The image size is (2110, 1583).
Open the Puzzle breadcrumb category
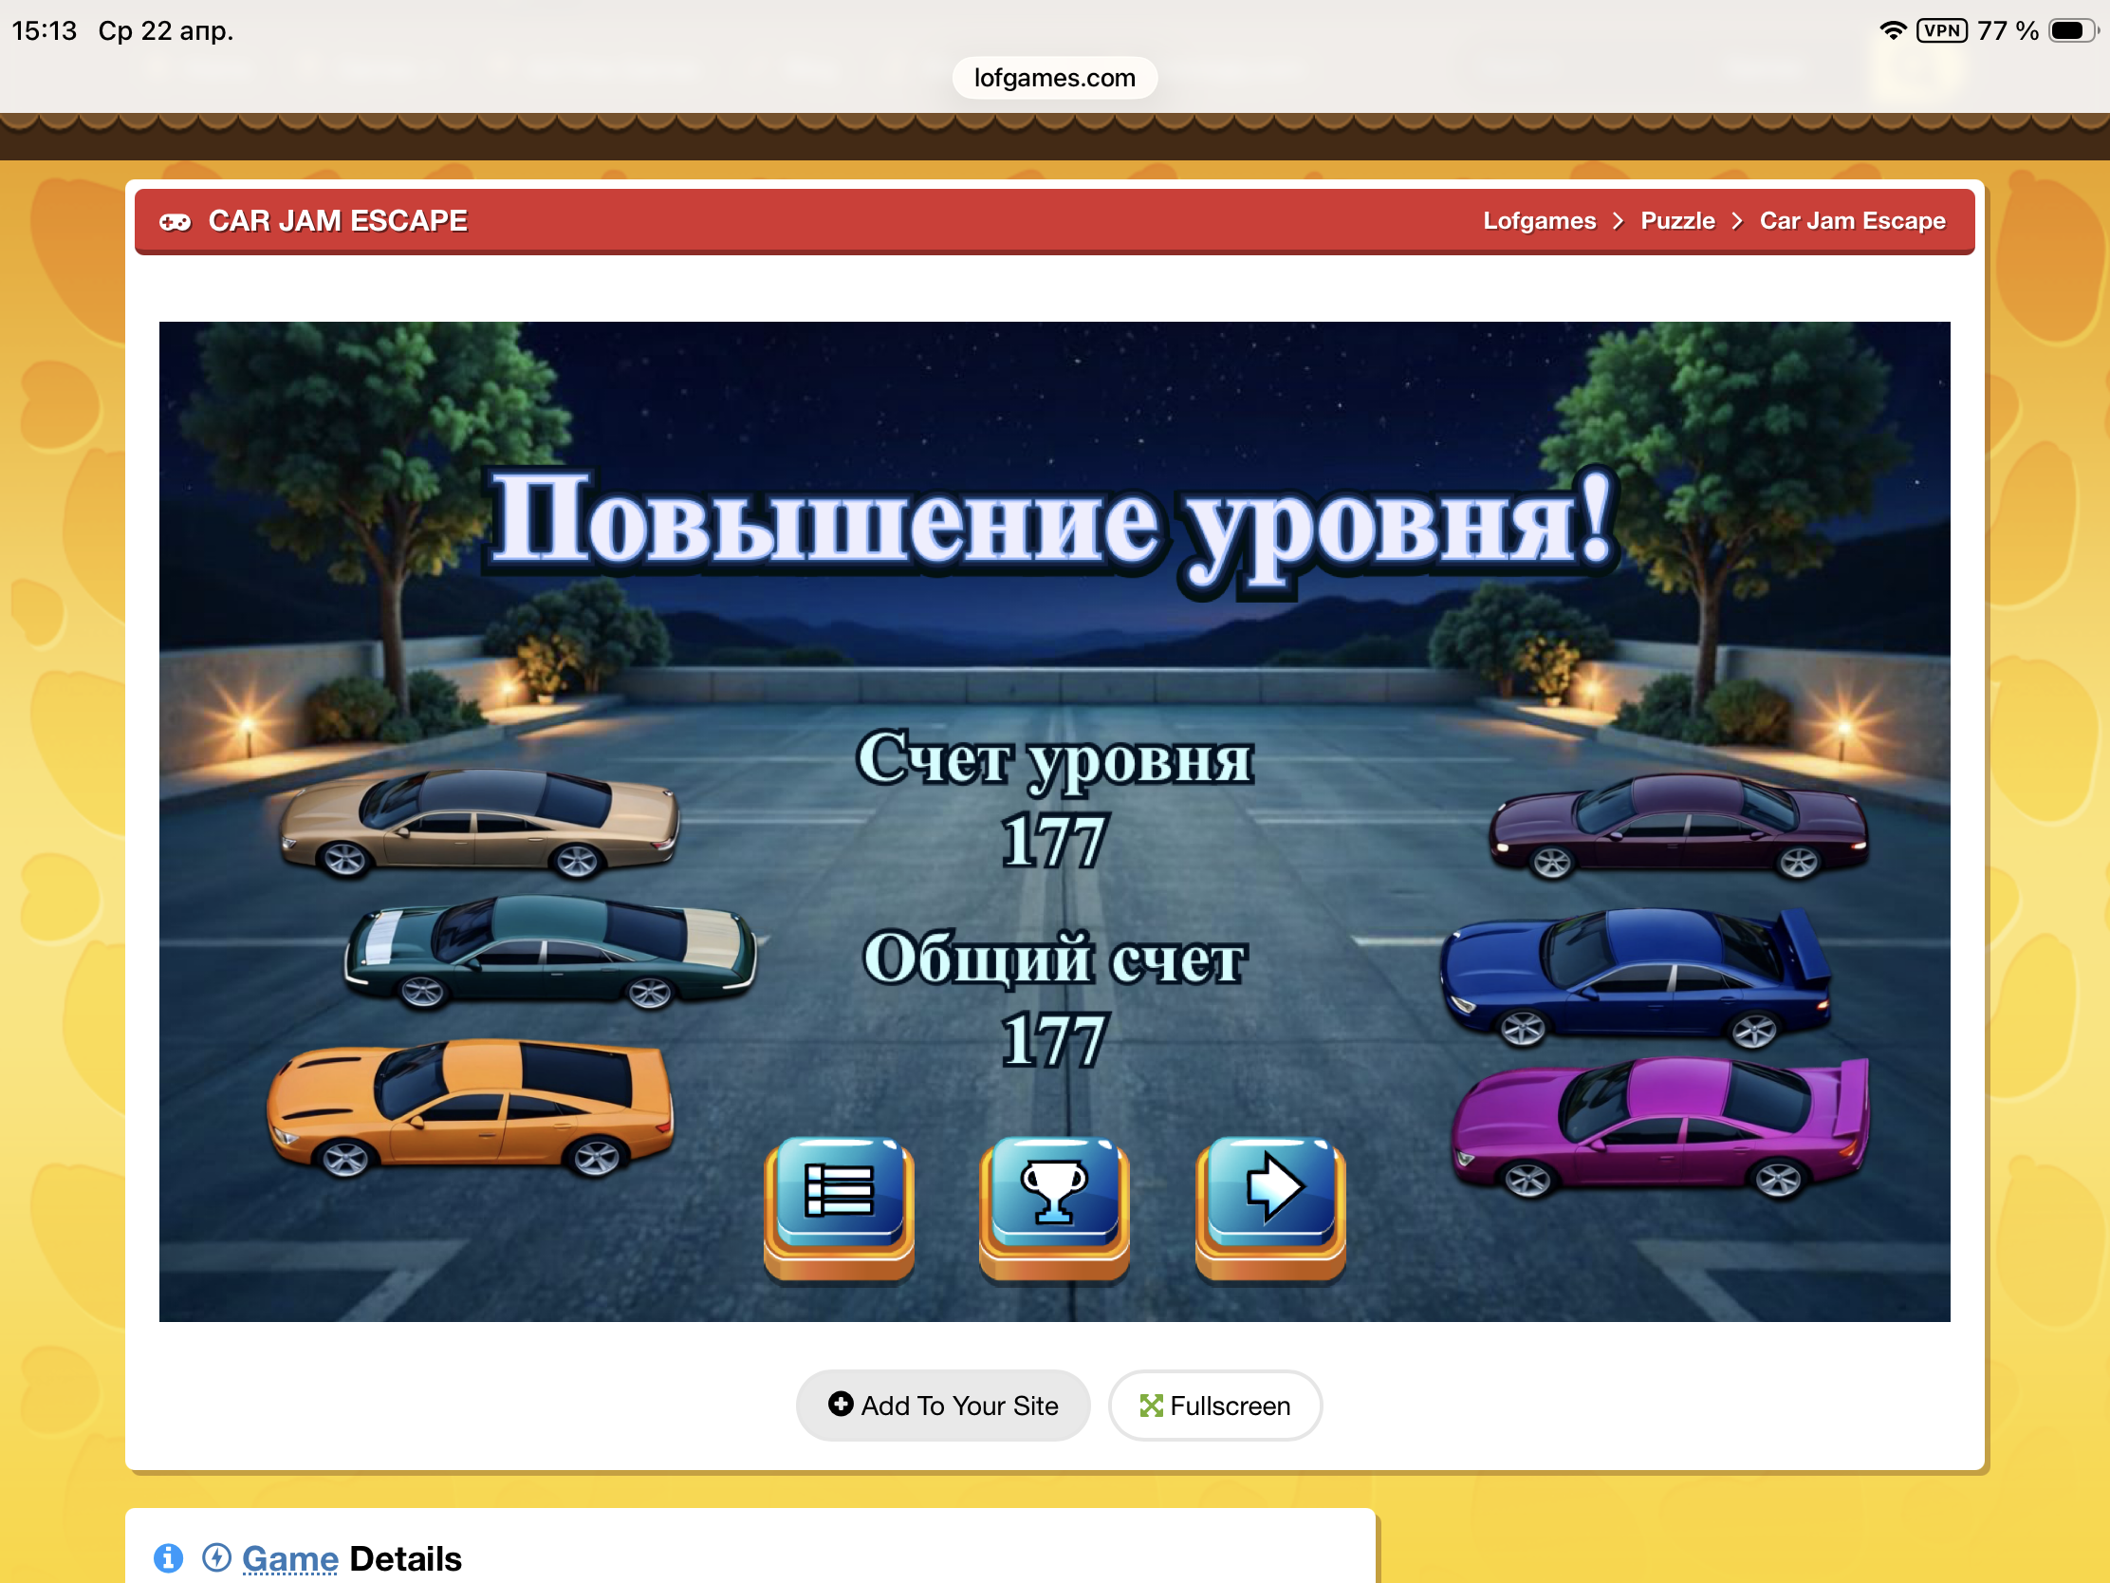1677,221
